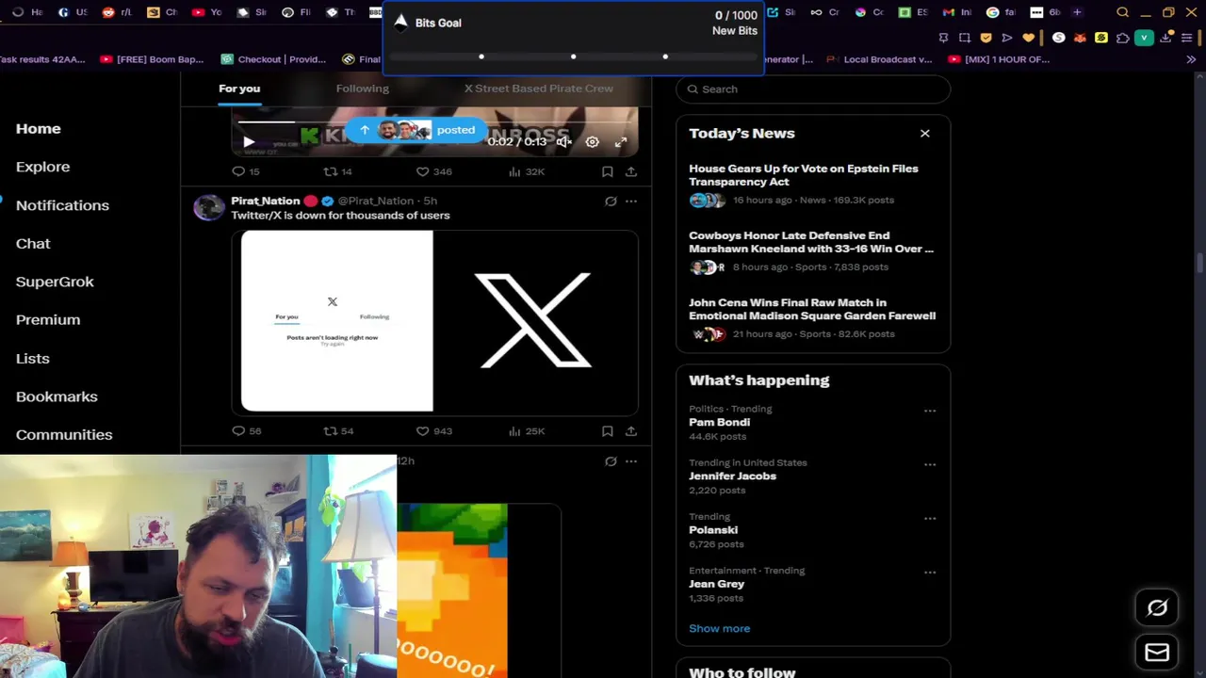View analytics showing 25K views
The width and height of the screenshot is (1206, 678).
coord(526,430)
